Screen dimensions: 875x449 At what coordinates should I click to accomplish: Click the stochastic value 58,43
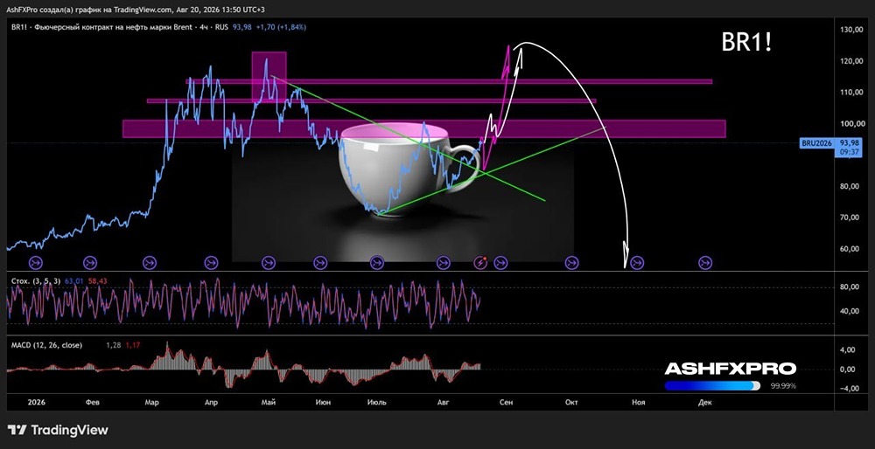click(x=97, y=281)
